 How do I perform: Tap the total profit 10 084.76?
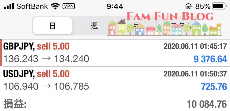pyautogui.click(x=207, y=104)
